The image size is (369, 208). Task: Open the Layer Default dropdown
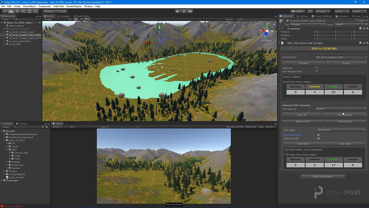coord(351,24)
